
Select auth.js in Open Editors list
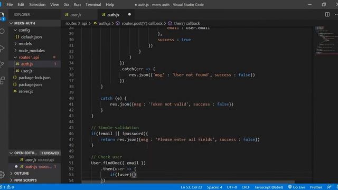pyautogui.click(x=34, y=167)
